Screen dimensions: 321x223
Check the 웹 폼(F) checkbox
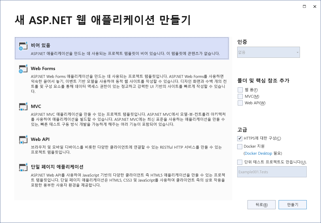tap(240, 90)
